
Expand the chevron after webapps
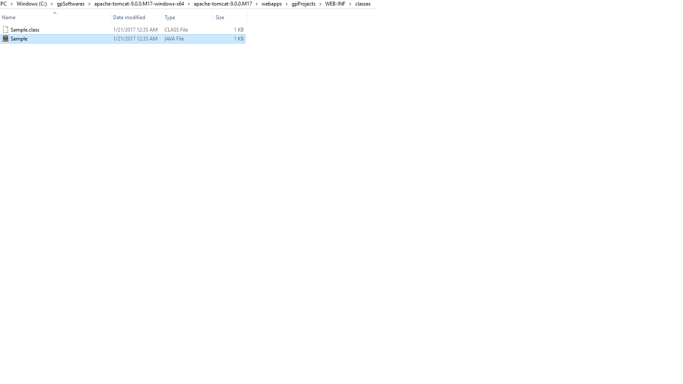click(x=286, y=4)
